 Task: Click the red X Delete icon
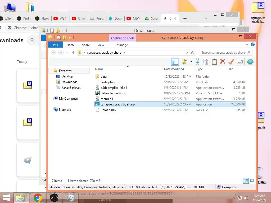pos(223,61)
